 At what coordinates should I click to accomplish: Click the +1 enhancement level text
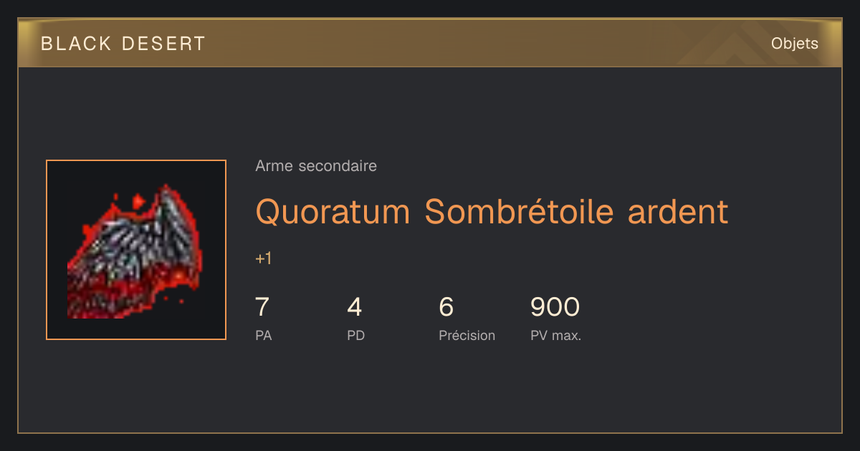[x=264, y=259]
